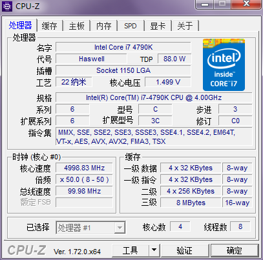Select the 内存 tab

coord(103,26)
